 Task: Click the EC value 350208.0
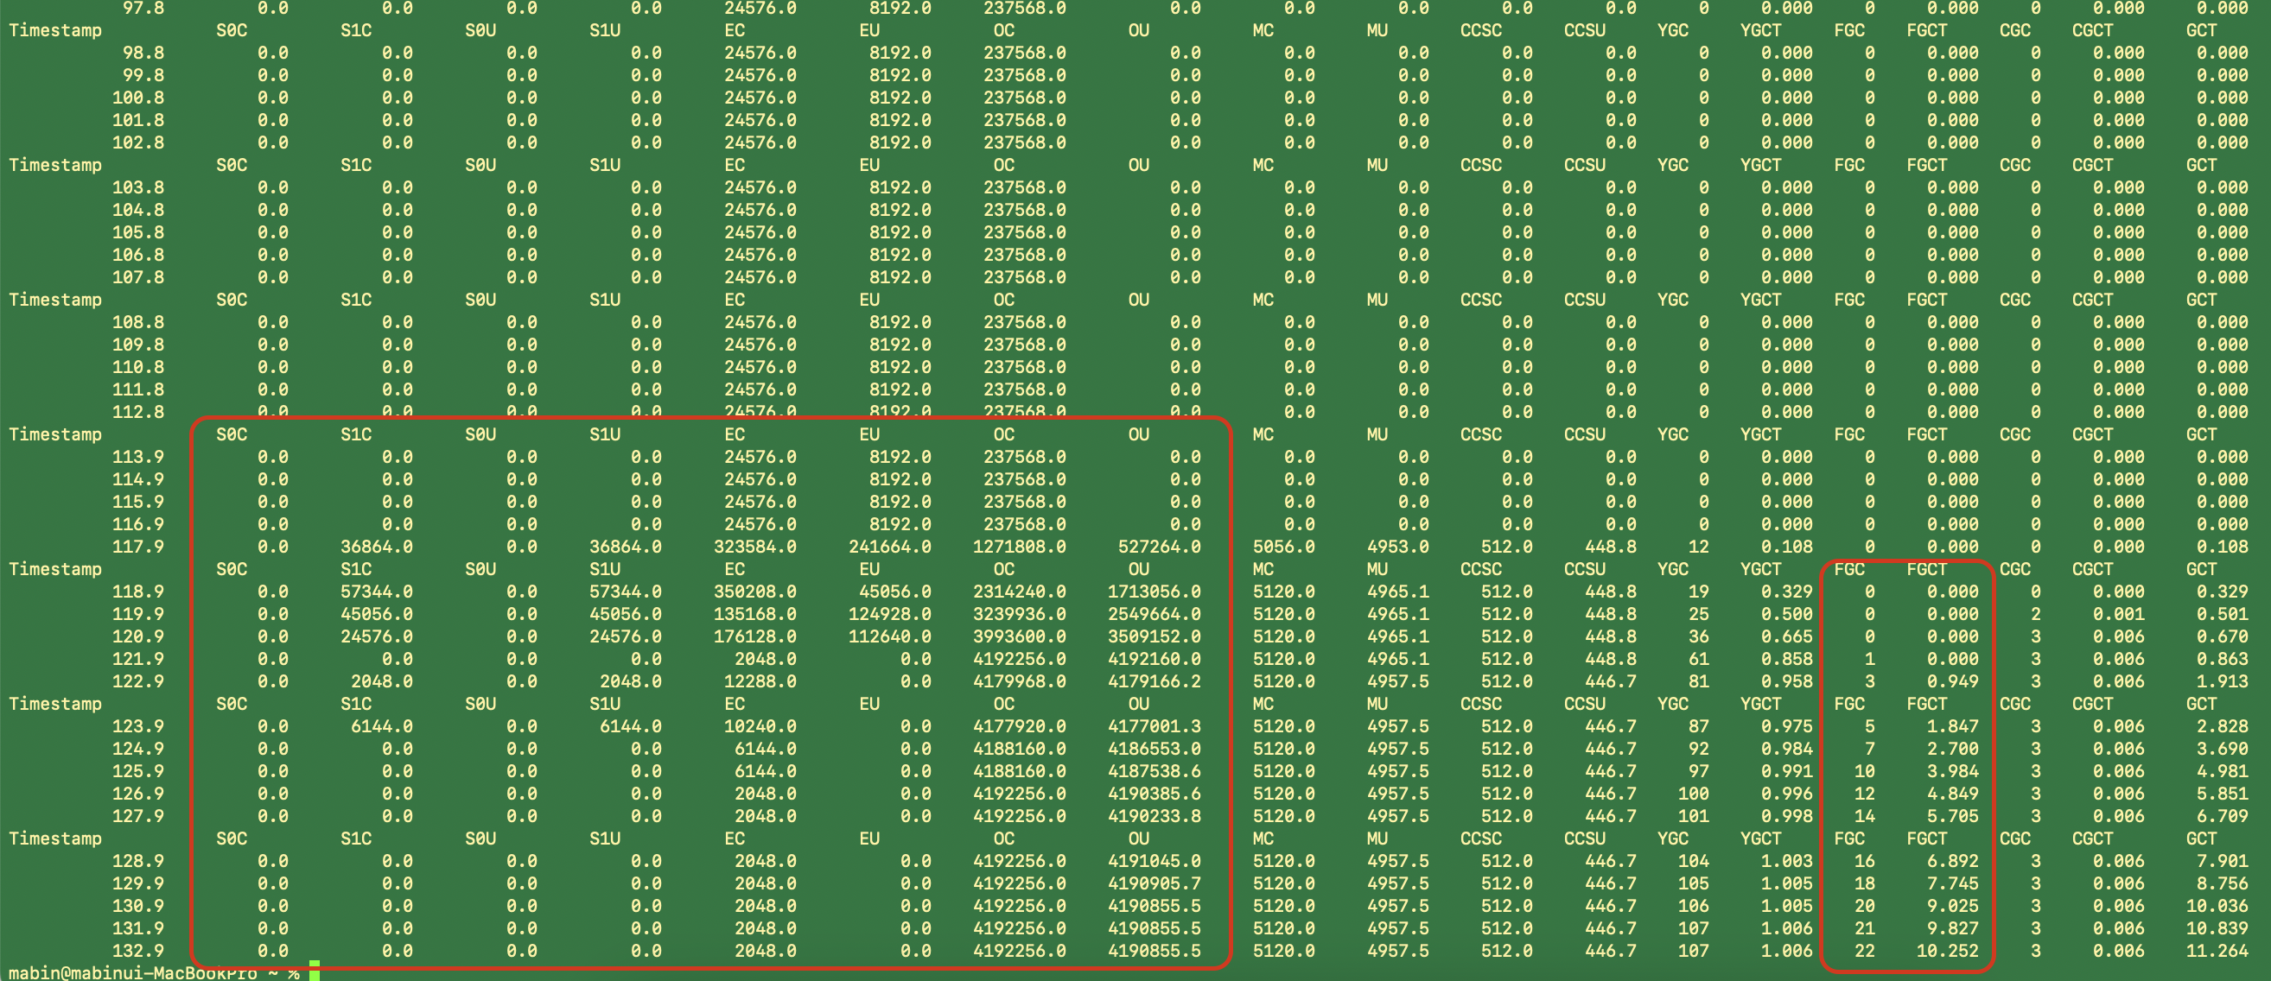point(754,592)
